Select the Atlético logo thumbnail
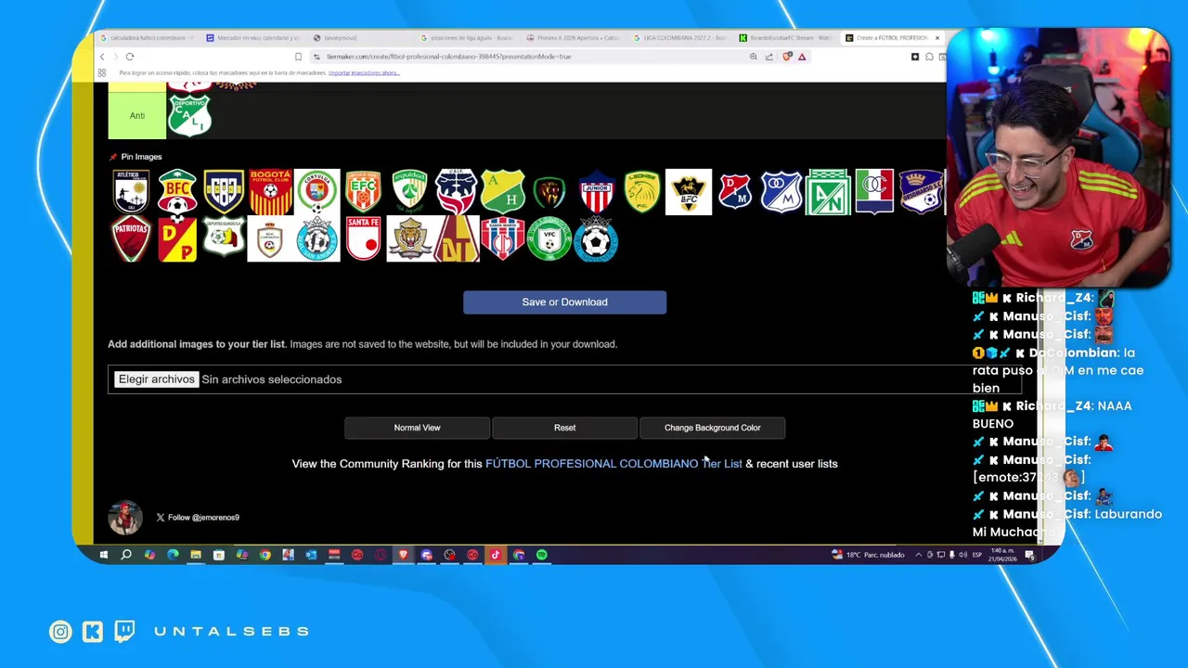Viewport: 1188px width, 668px height. pyautogui.click(x=131, y=192)
